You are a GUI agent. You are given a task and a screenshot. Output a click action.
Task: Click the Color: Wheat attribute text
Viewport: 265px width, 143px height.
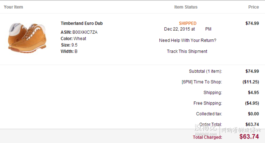coord(73,39)
